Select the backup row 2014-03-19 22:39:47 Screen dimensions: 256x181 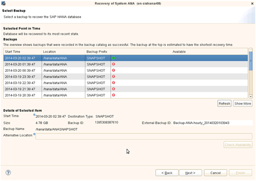tap(125, 83)
